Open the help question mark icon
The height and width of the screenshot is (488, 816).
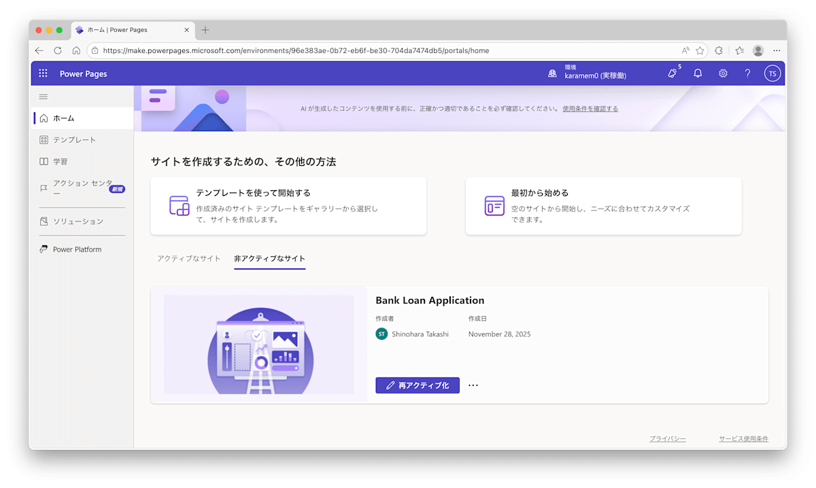[747, 73]
